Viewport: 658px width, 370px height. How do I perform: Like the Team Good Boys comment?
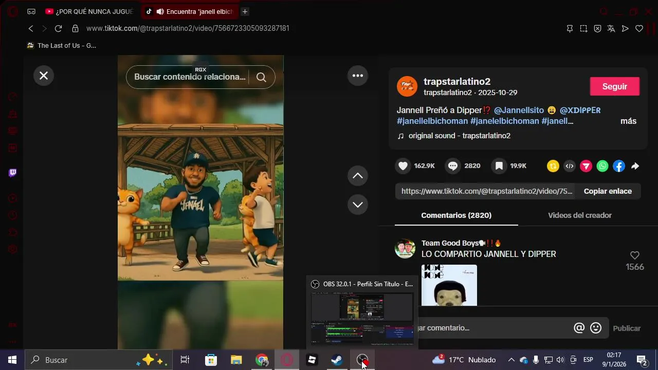click(x=635, y=255)
